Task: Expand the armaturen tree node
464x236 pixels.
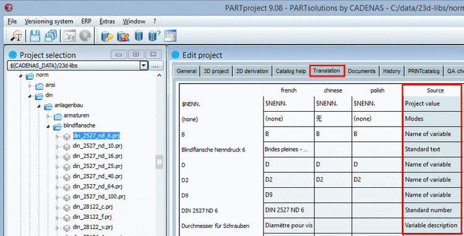Action: (48, 116)
